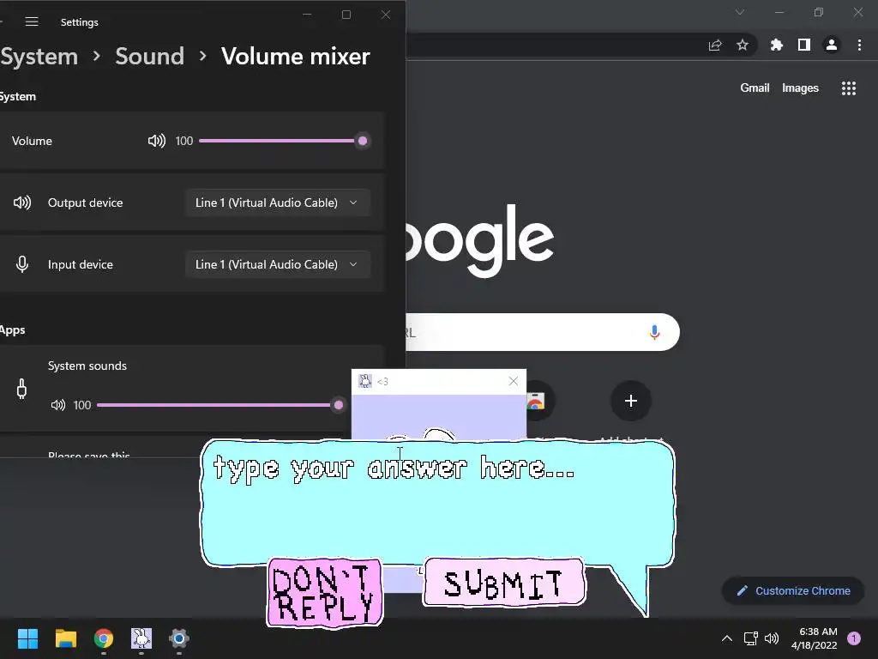Open Windows Start menu
The image size is (878, 659).
click(x=27, y=638)
